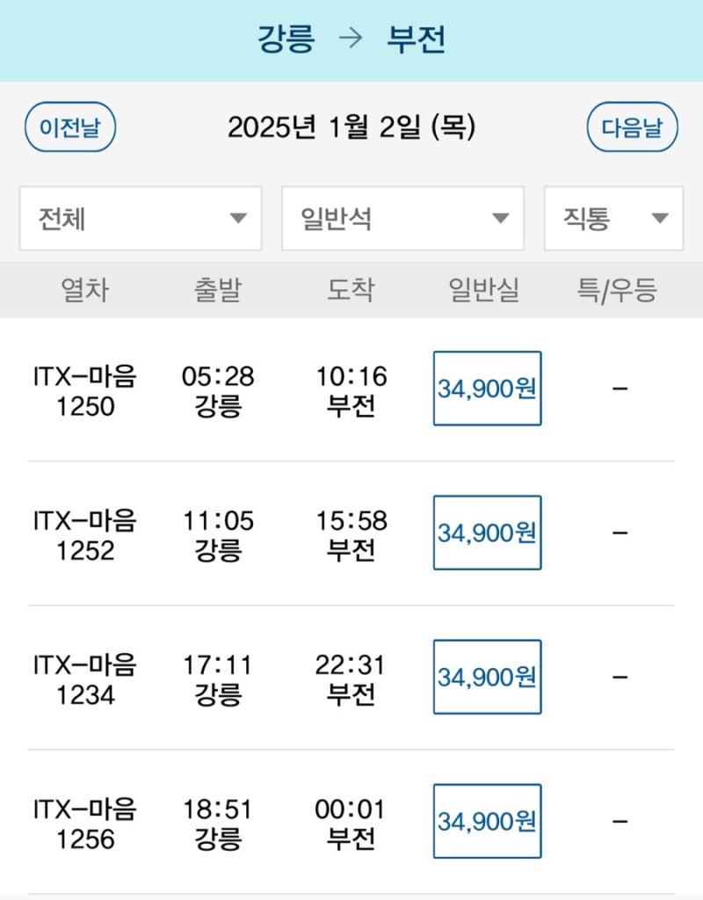This screenshot has height=900, width=703.
Task: Select the 34,900원 fare for ITX-마음 1256
Action: tap(487, 822)
